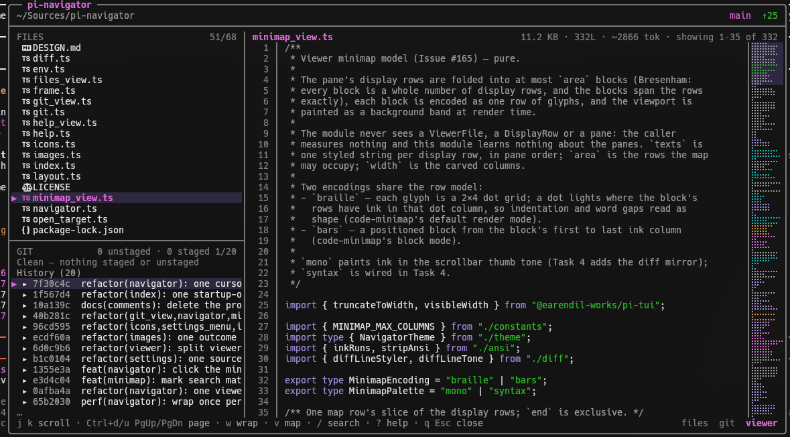This screenshot has width=790, height=437.
Task: Click the FILES panel header
Action: click(x=30, y=38)
